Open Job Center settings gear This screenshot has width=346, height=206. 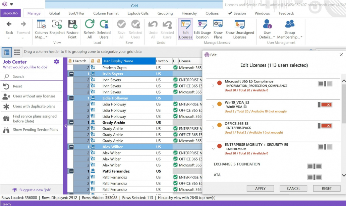(x=56, y=62)
